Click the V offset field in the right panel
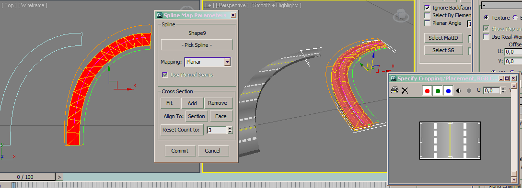522x188 pixels. [513, 61]
